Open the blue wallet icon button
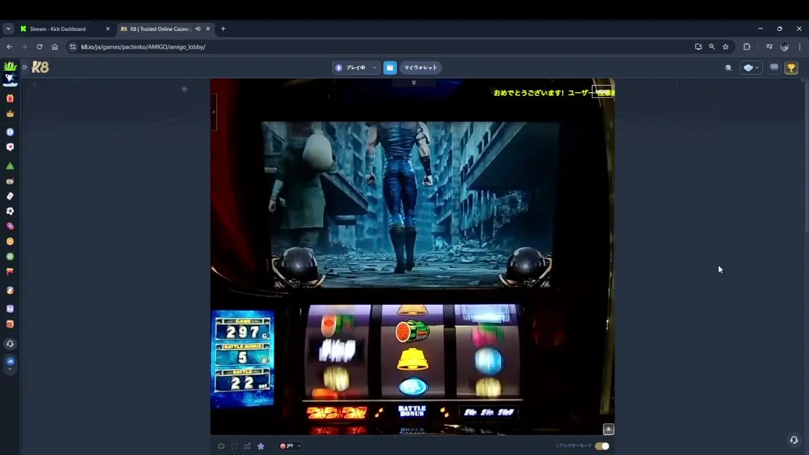Viewport: 809px width, 455px height. coord(390,68)
